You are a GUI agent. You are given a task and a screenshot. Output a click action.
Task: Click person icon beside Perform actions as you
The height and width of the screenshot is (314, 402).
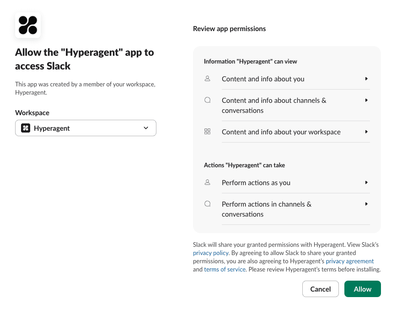(x=208, y=182)
